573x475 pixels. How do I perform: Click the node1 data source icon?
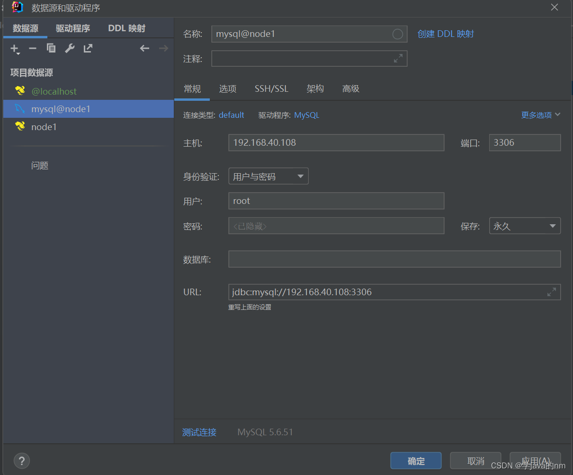point(20,126)
